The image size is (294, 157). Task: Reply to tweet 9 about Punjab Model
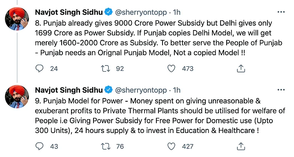pyautogui.click(x=39, y=146)
